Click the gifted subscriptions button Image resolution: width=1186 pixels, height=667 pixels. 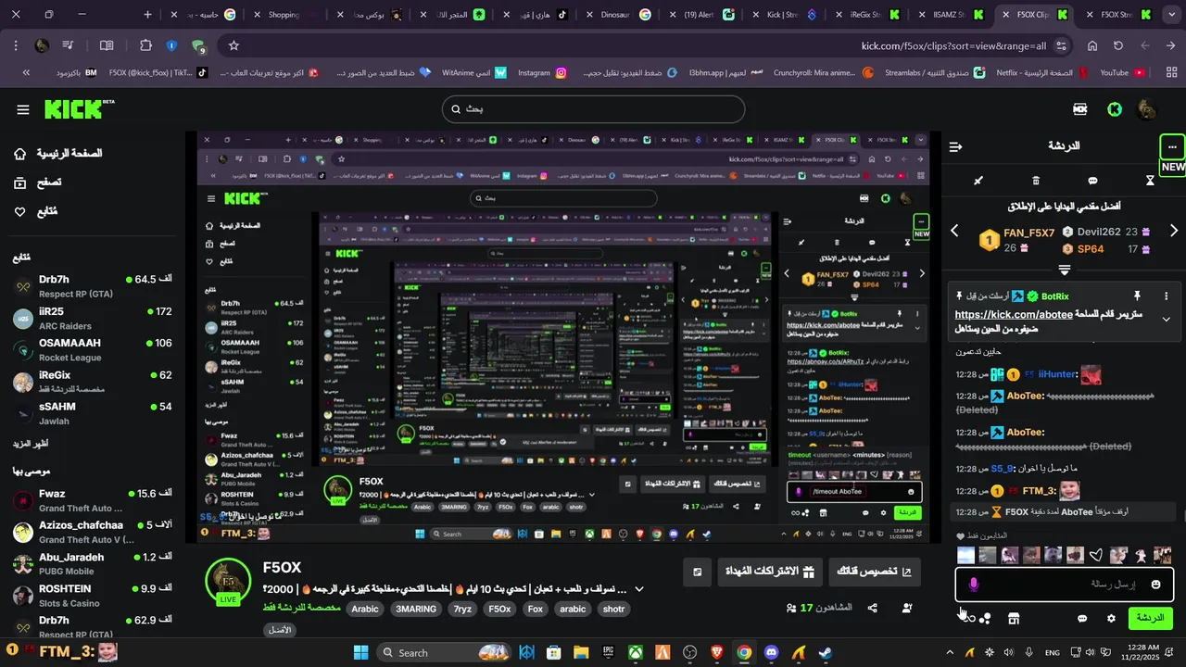(x=769, y=572)
